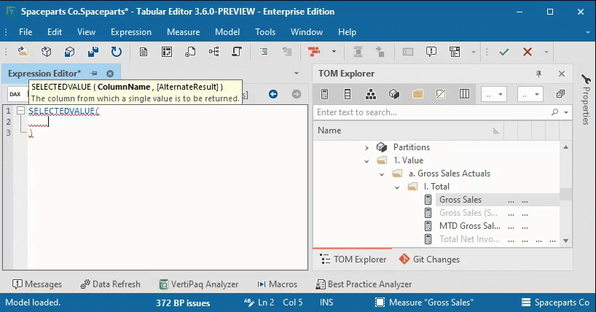Click the Save All floppy disks icon
Image resolution: width=596 pixels, height=312 pixels.
coord(93,51)
